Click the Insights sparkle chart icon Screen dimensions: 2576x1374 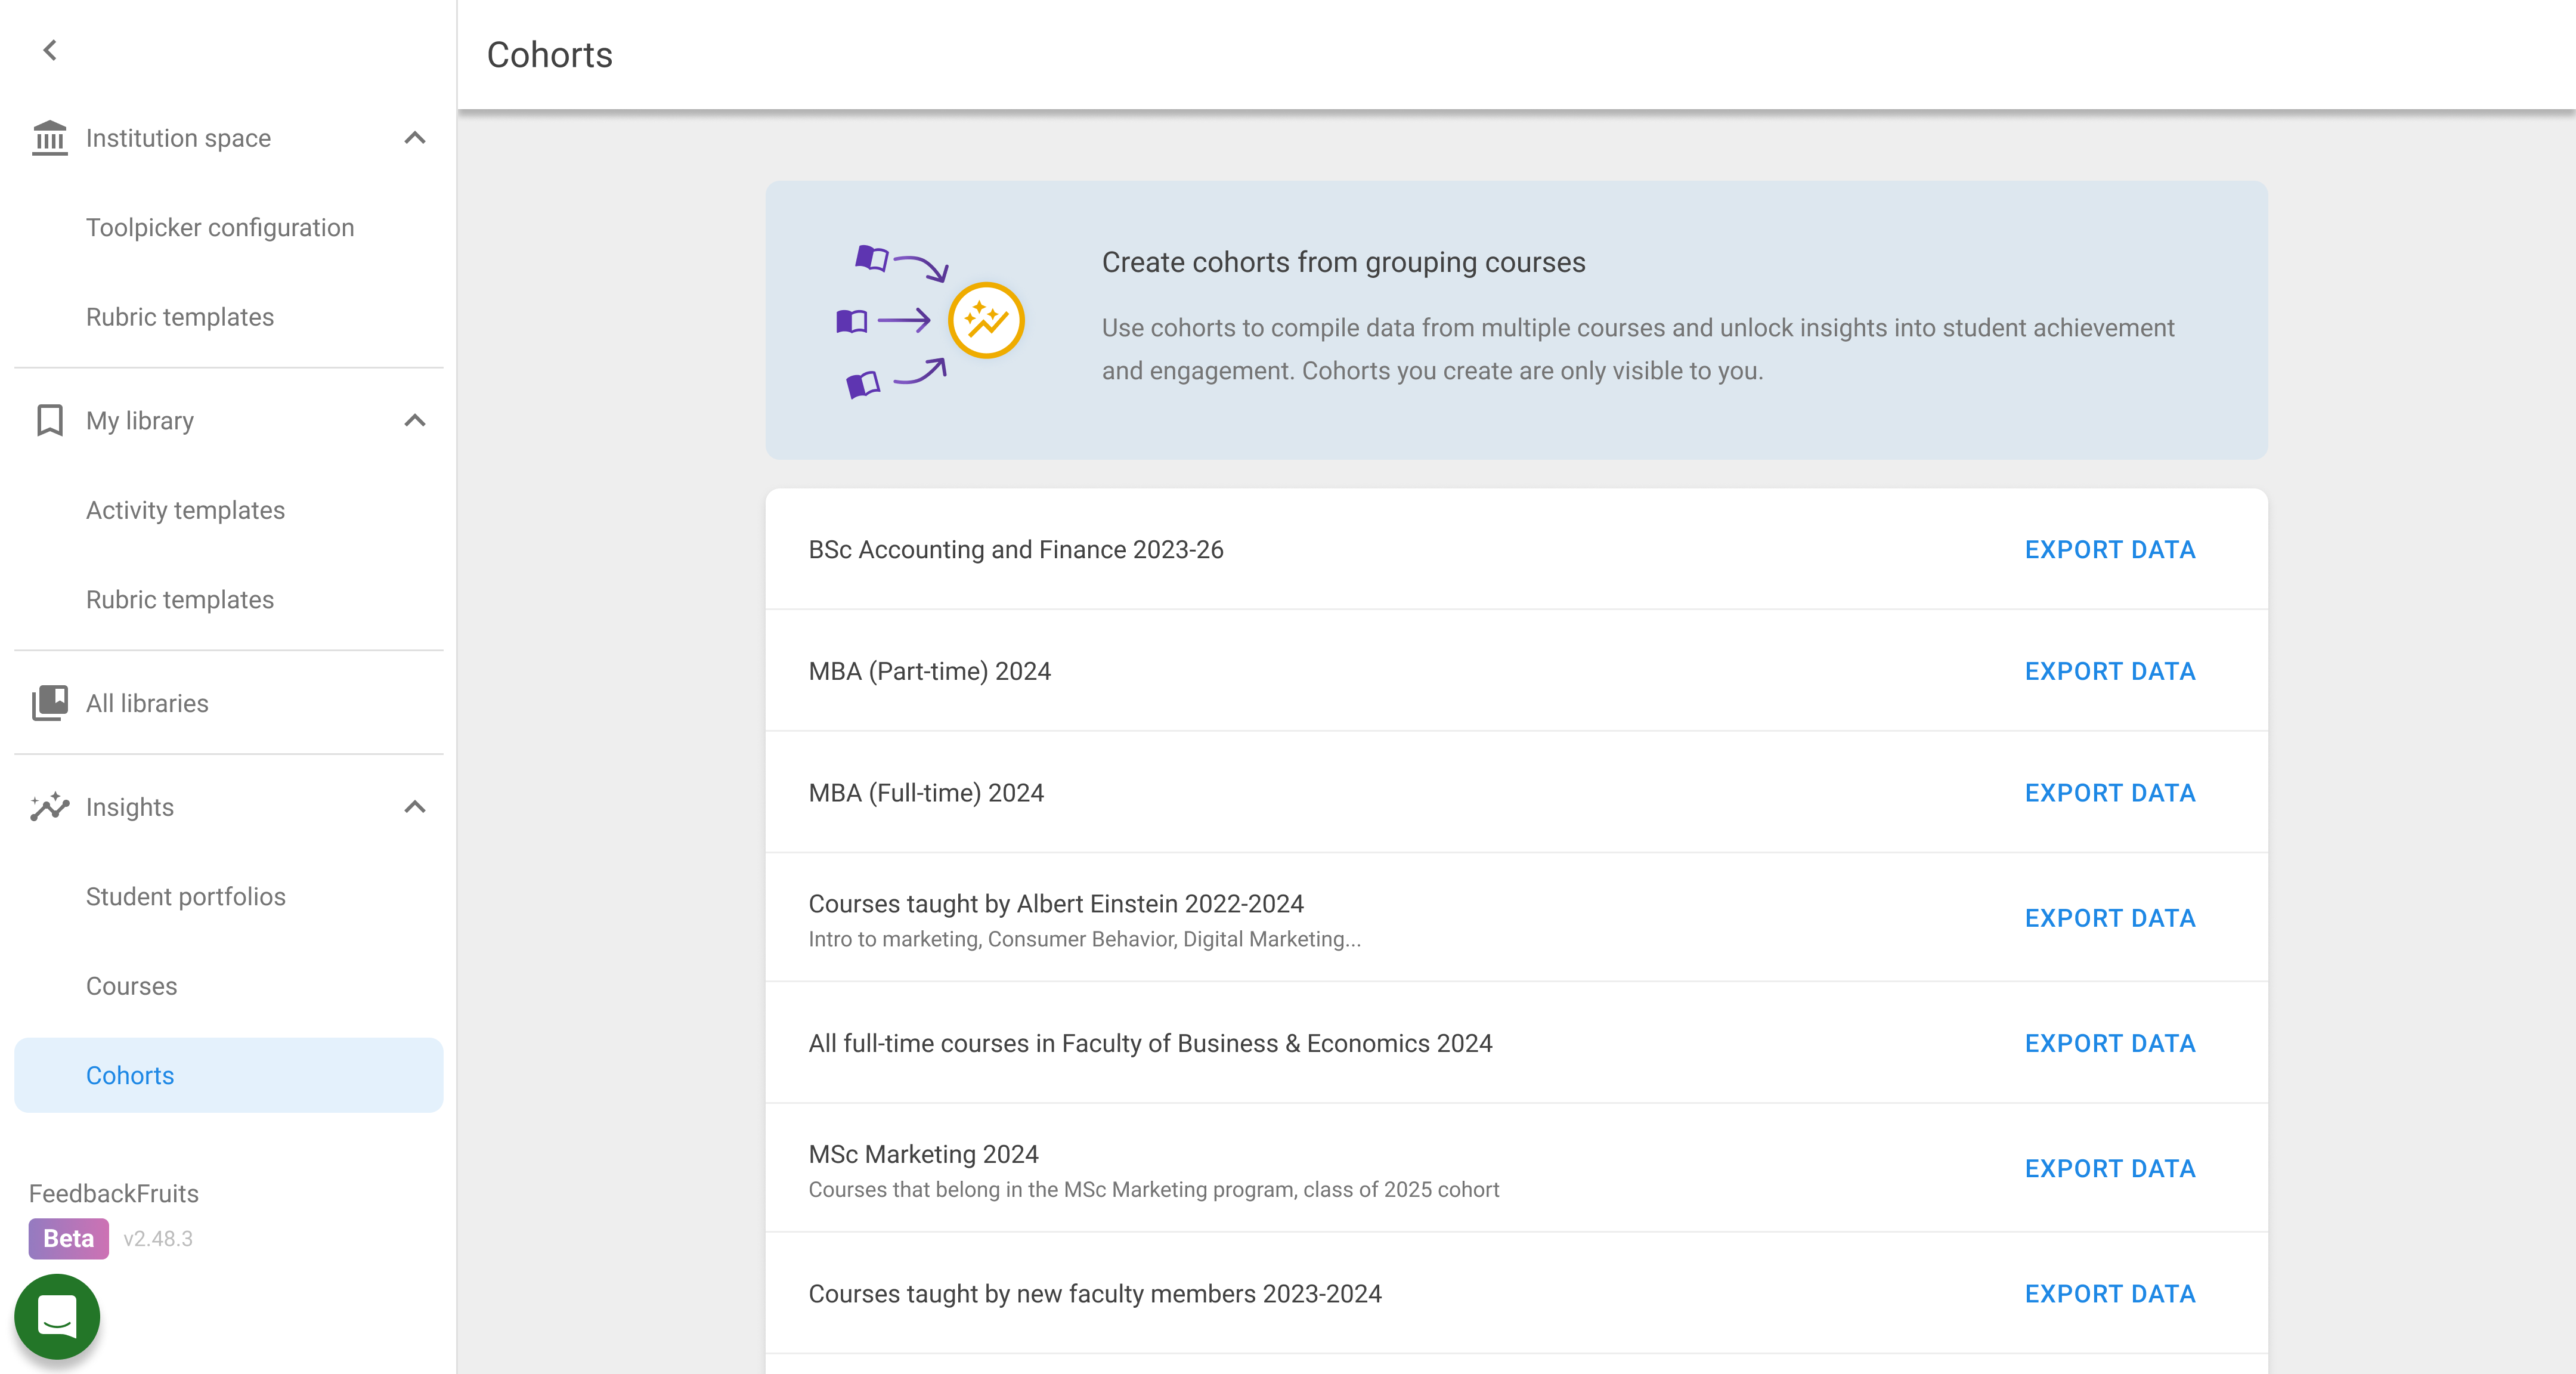pyautogui.click(x=50, y=806)
